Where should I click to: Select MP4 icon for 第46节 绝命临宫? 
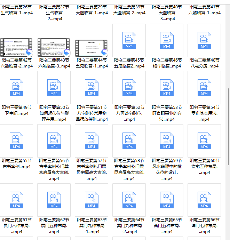167,40
